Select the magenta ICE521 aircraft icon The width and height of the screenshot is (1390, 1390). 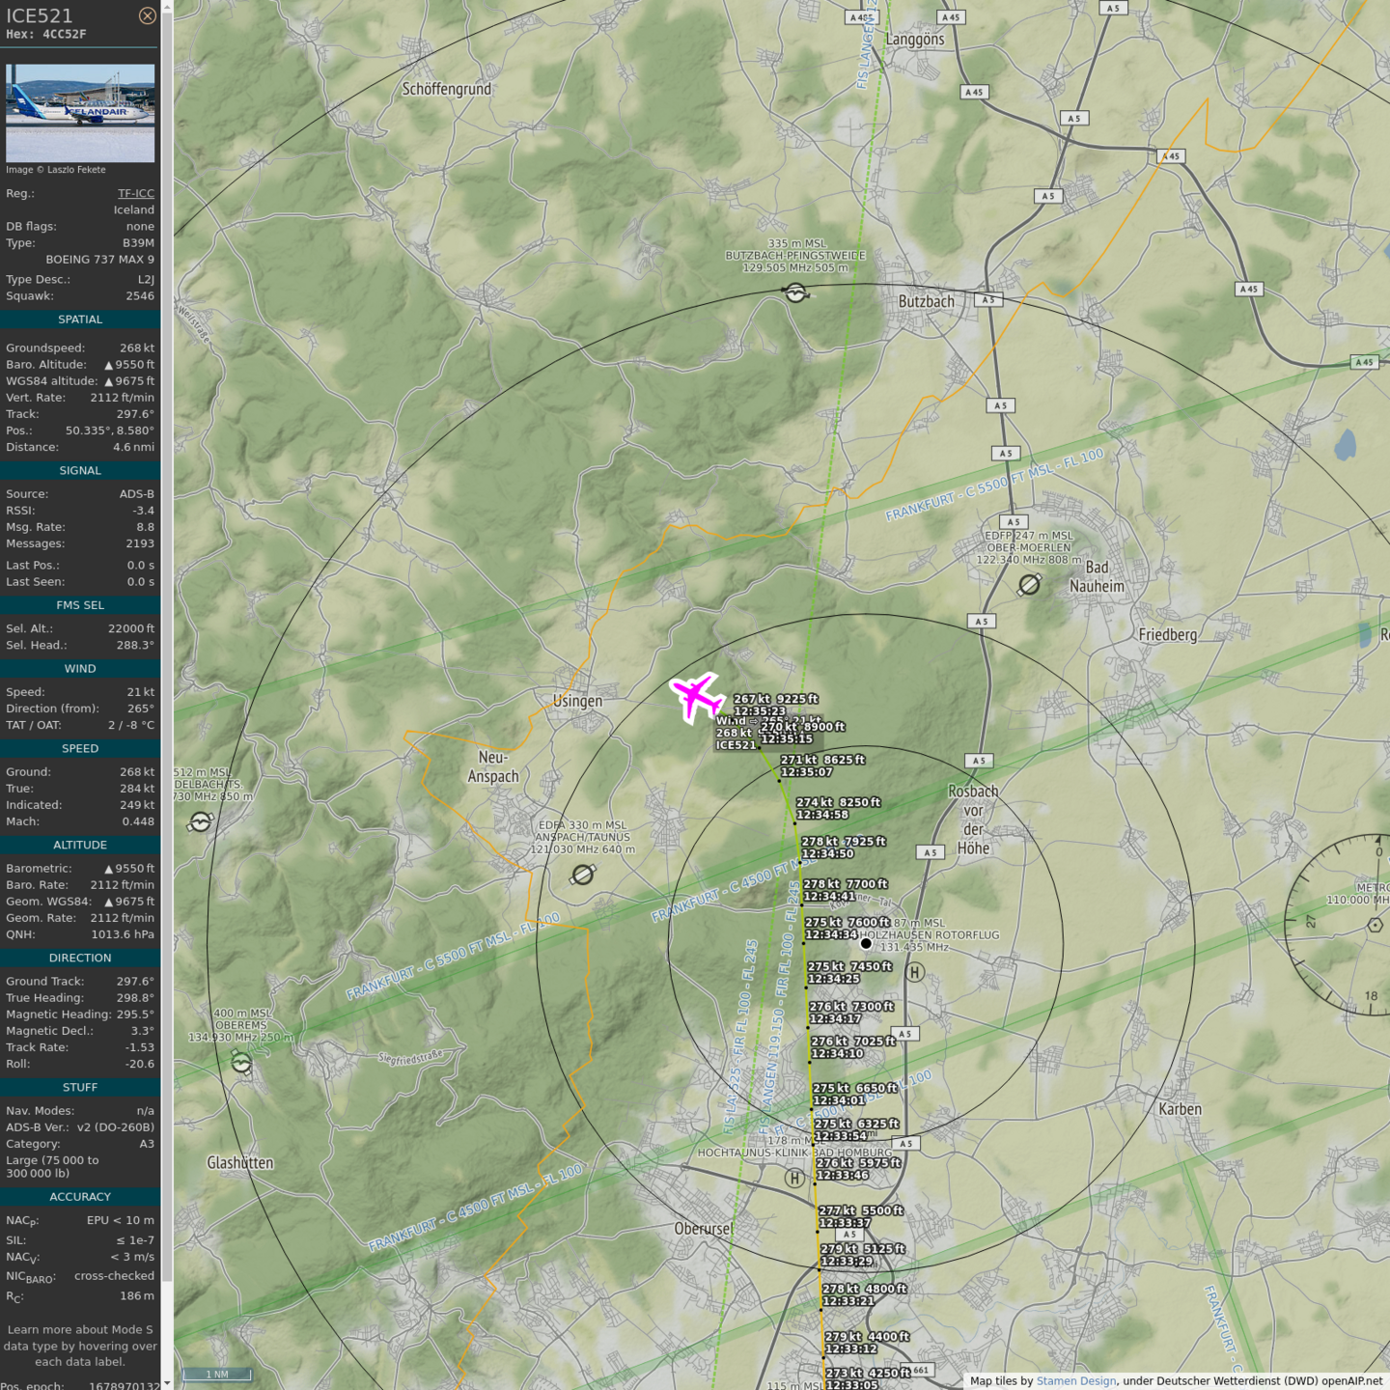point(697,696)
